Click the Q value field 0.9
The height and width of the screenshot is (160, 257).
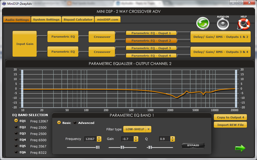coord(165,139)
